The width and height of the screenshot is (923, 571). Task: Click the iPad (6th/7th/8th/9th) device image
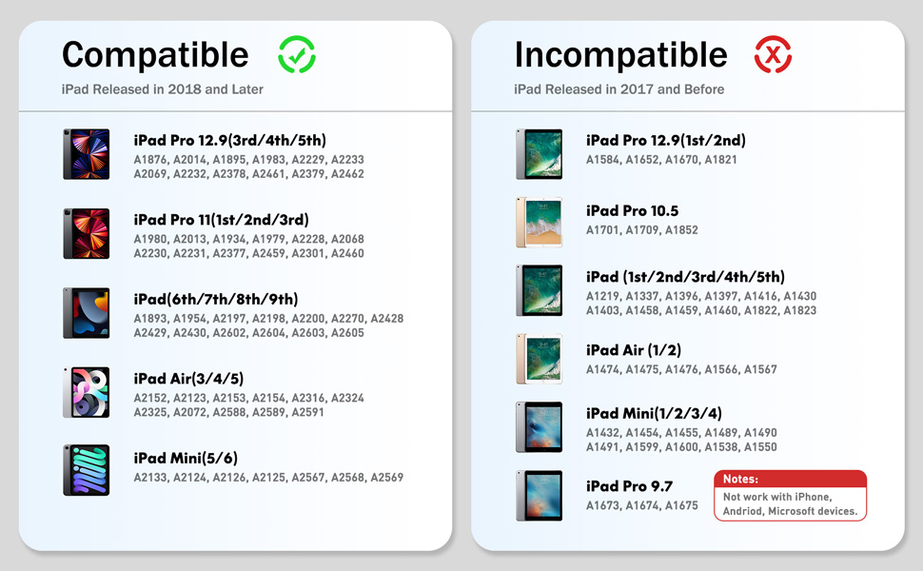click(x=87, y=313)
